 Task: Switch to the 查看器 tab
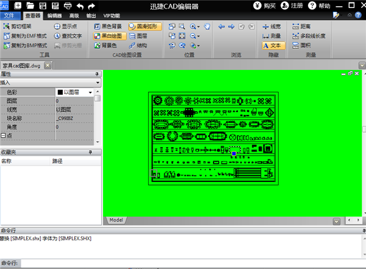pos(33,16)
